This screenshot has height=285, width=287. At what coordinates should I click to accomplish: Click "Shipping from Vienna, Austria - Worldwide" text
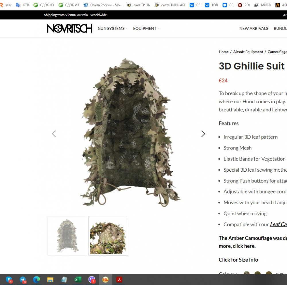[x=75, y=15]
